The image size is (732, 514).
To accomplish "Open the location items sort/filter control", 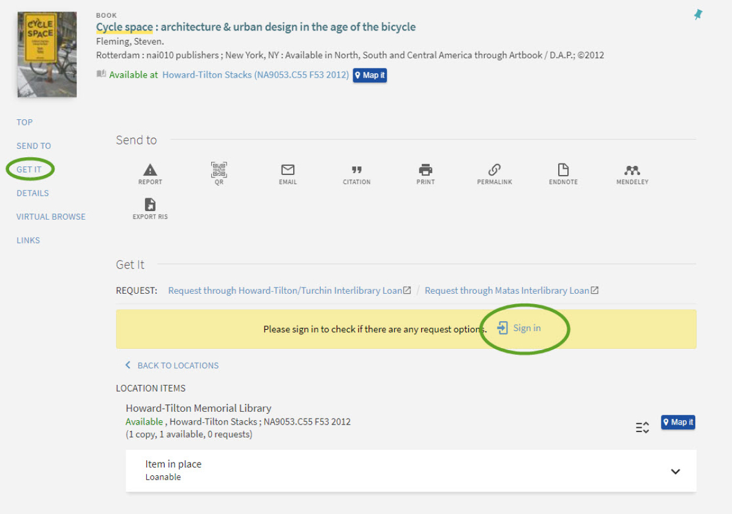I will tap(642, 428).
